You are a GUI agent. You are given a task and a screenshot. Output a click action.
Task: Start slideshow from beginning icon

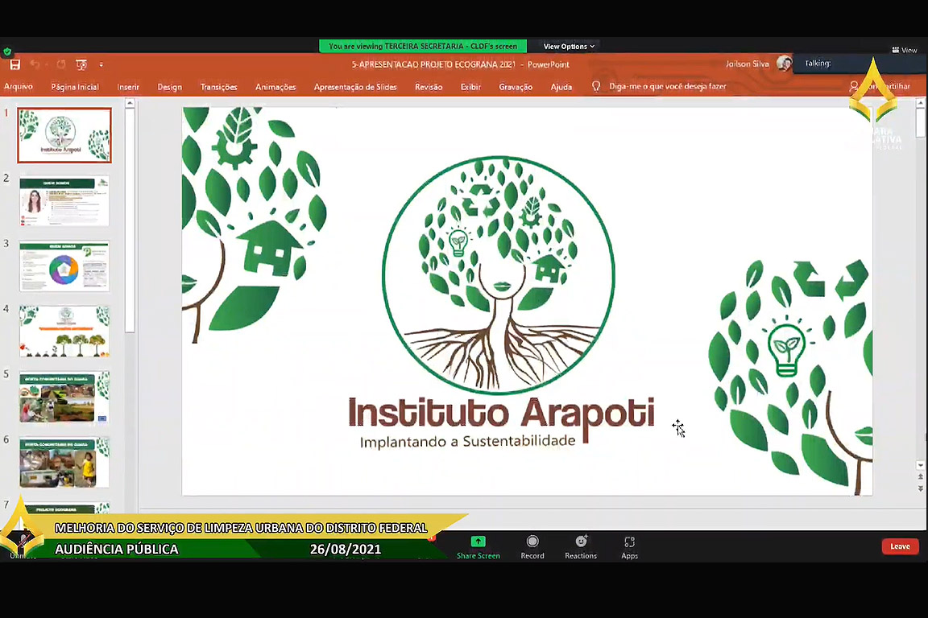[x=81, y=65]
